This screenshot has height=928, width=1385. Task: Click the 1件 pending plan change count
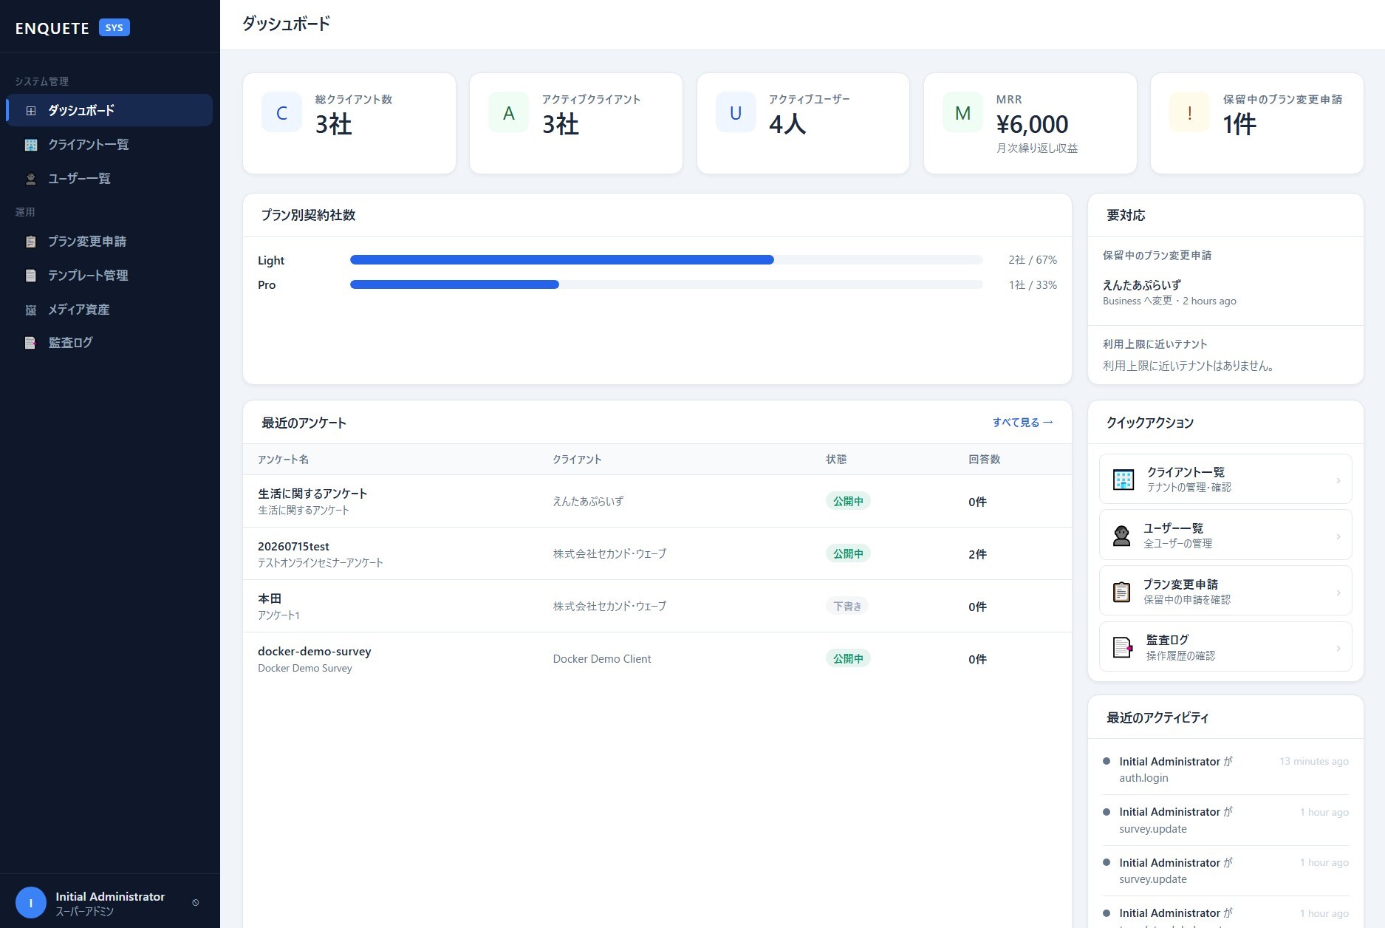[1239, 124]
